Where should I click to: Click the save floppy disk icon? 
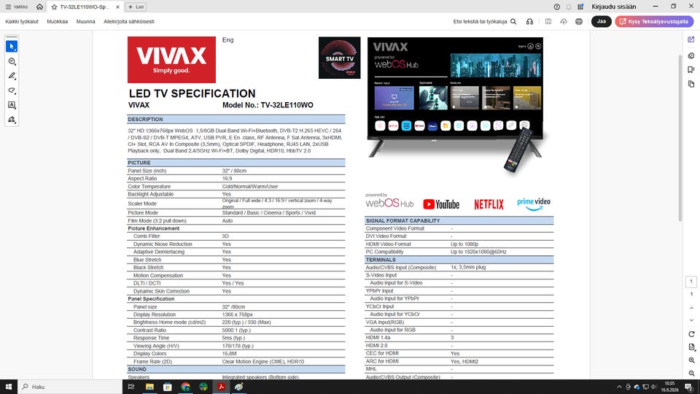coord(548,21)
